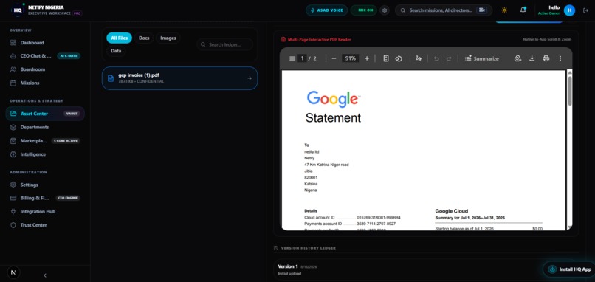Toggle the MIC ON switch
Viewport: 595px width, 282px height.
coord(363,10)
